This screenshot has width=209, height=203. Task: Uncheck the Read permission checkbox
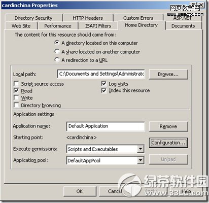16,90
